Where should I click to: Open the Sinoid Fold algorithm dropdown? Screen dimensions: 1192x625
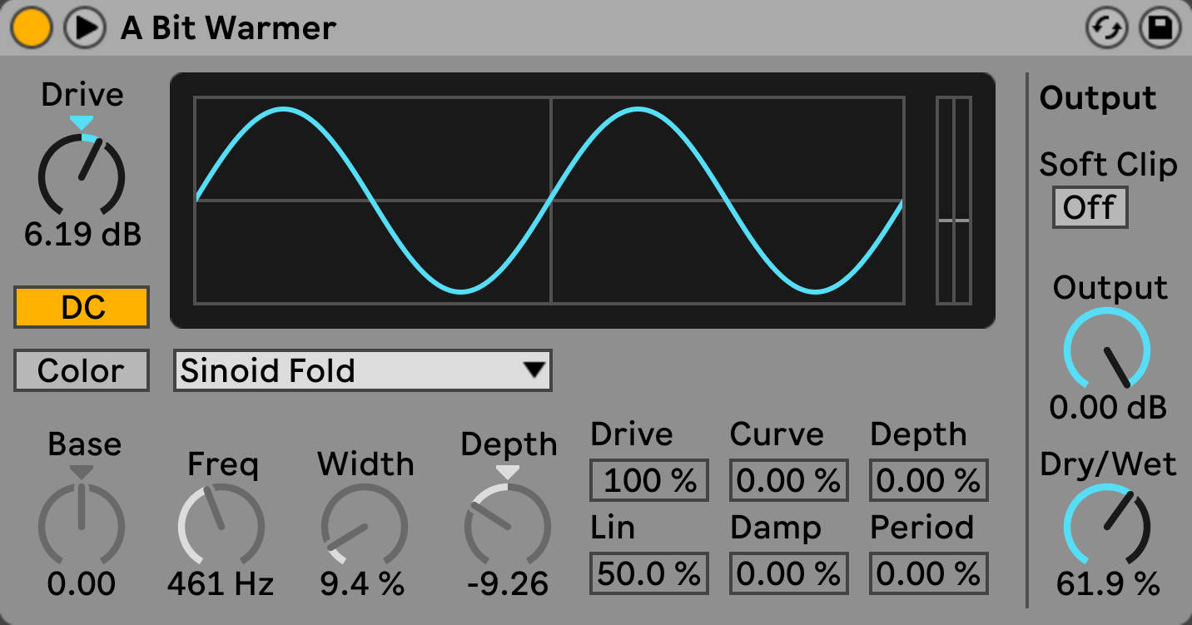tap(362, 370)
